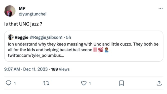
Task: Open Reggie's small avatar in quoted tweet
Action: (11, 37)
